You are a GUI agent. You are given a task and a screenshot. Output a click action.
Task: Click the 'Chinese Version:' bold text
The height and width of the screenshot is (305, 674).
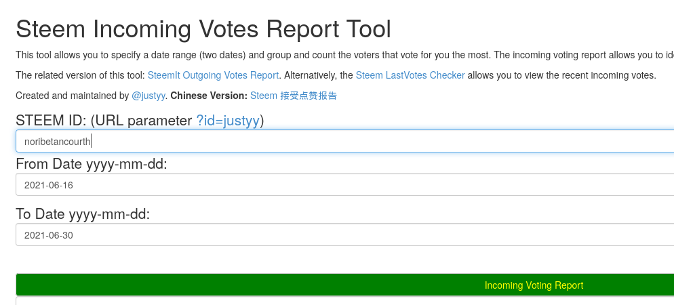pyautogui.click(x=209, y=96)
